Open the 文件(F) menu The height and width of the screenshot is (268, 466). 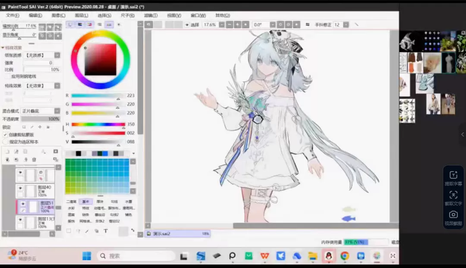[13, 16]
